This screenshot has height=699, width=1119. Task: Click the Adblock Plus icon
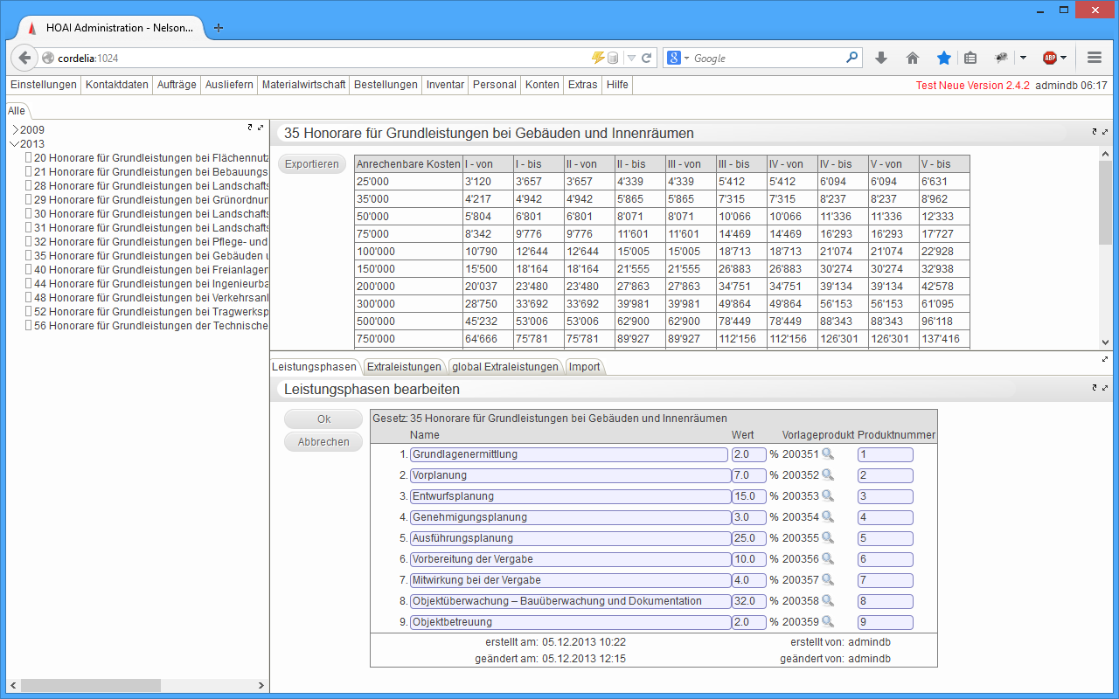tap(1050, 58)
